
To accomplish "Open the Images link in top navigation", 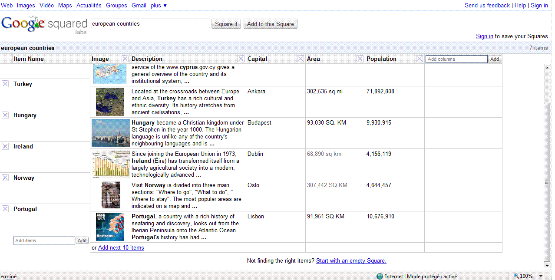I will 26,6.
